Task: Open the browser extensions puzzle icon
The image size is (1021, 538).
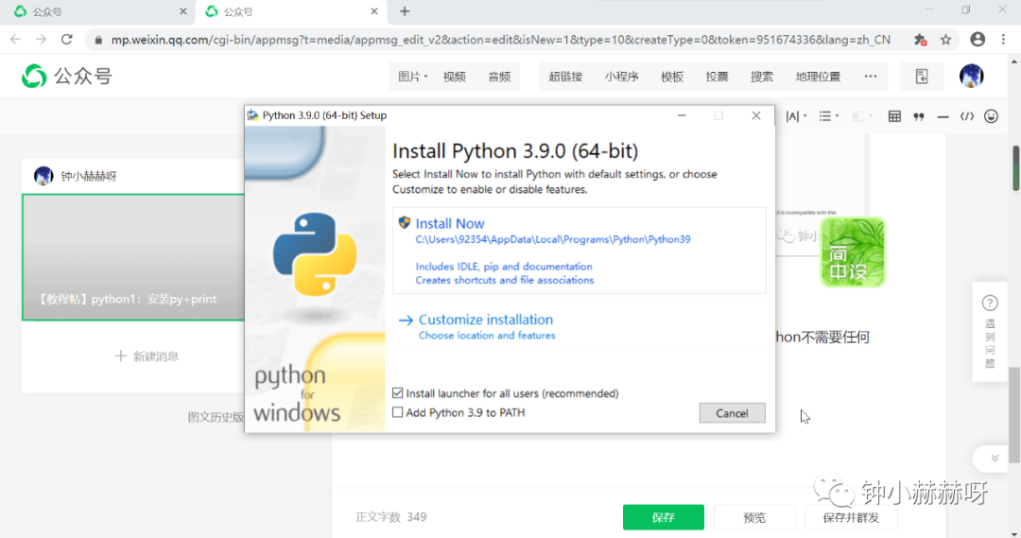Action: [920, 40]
